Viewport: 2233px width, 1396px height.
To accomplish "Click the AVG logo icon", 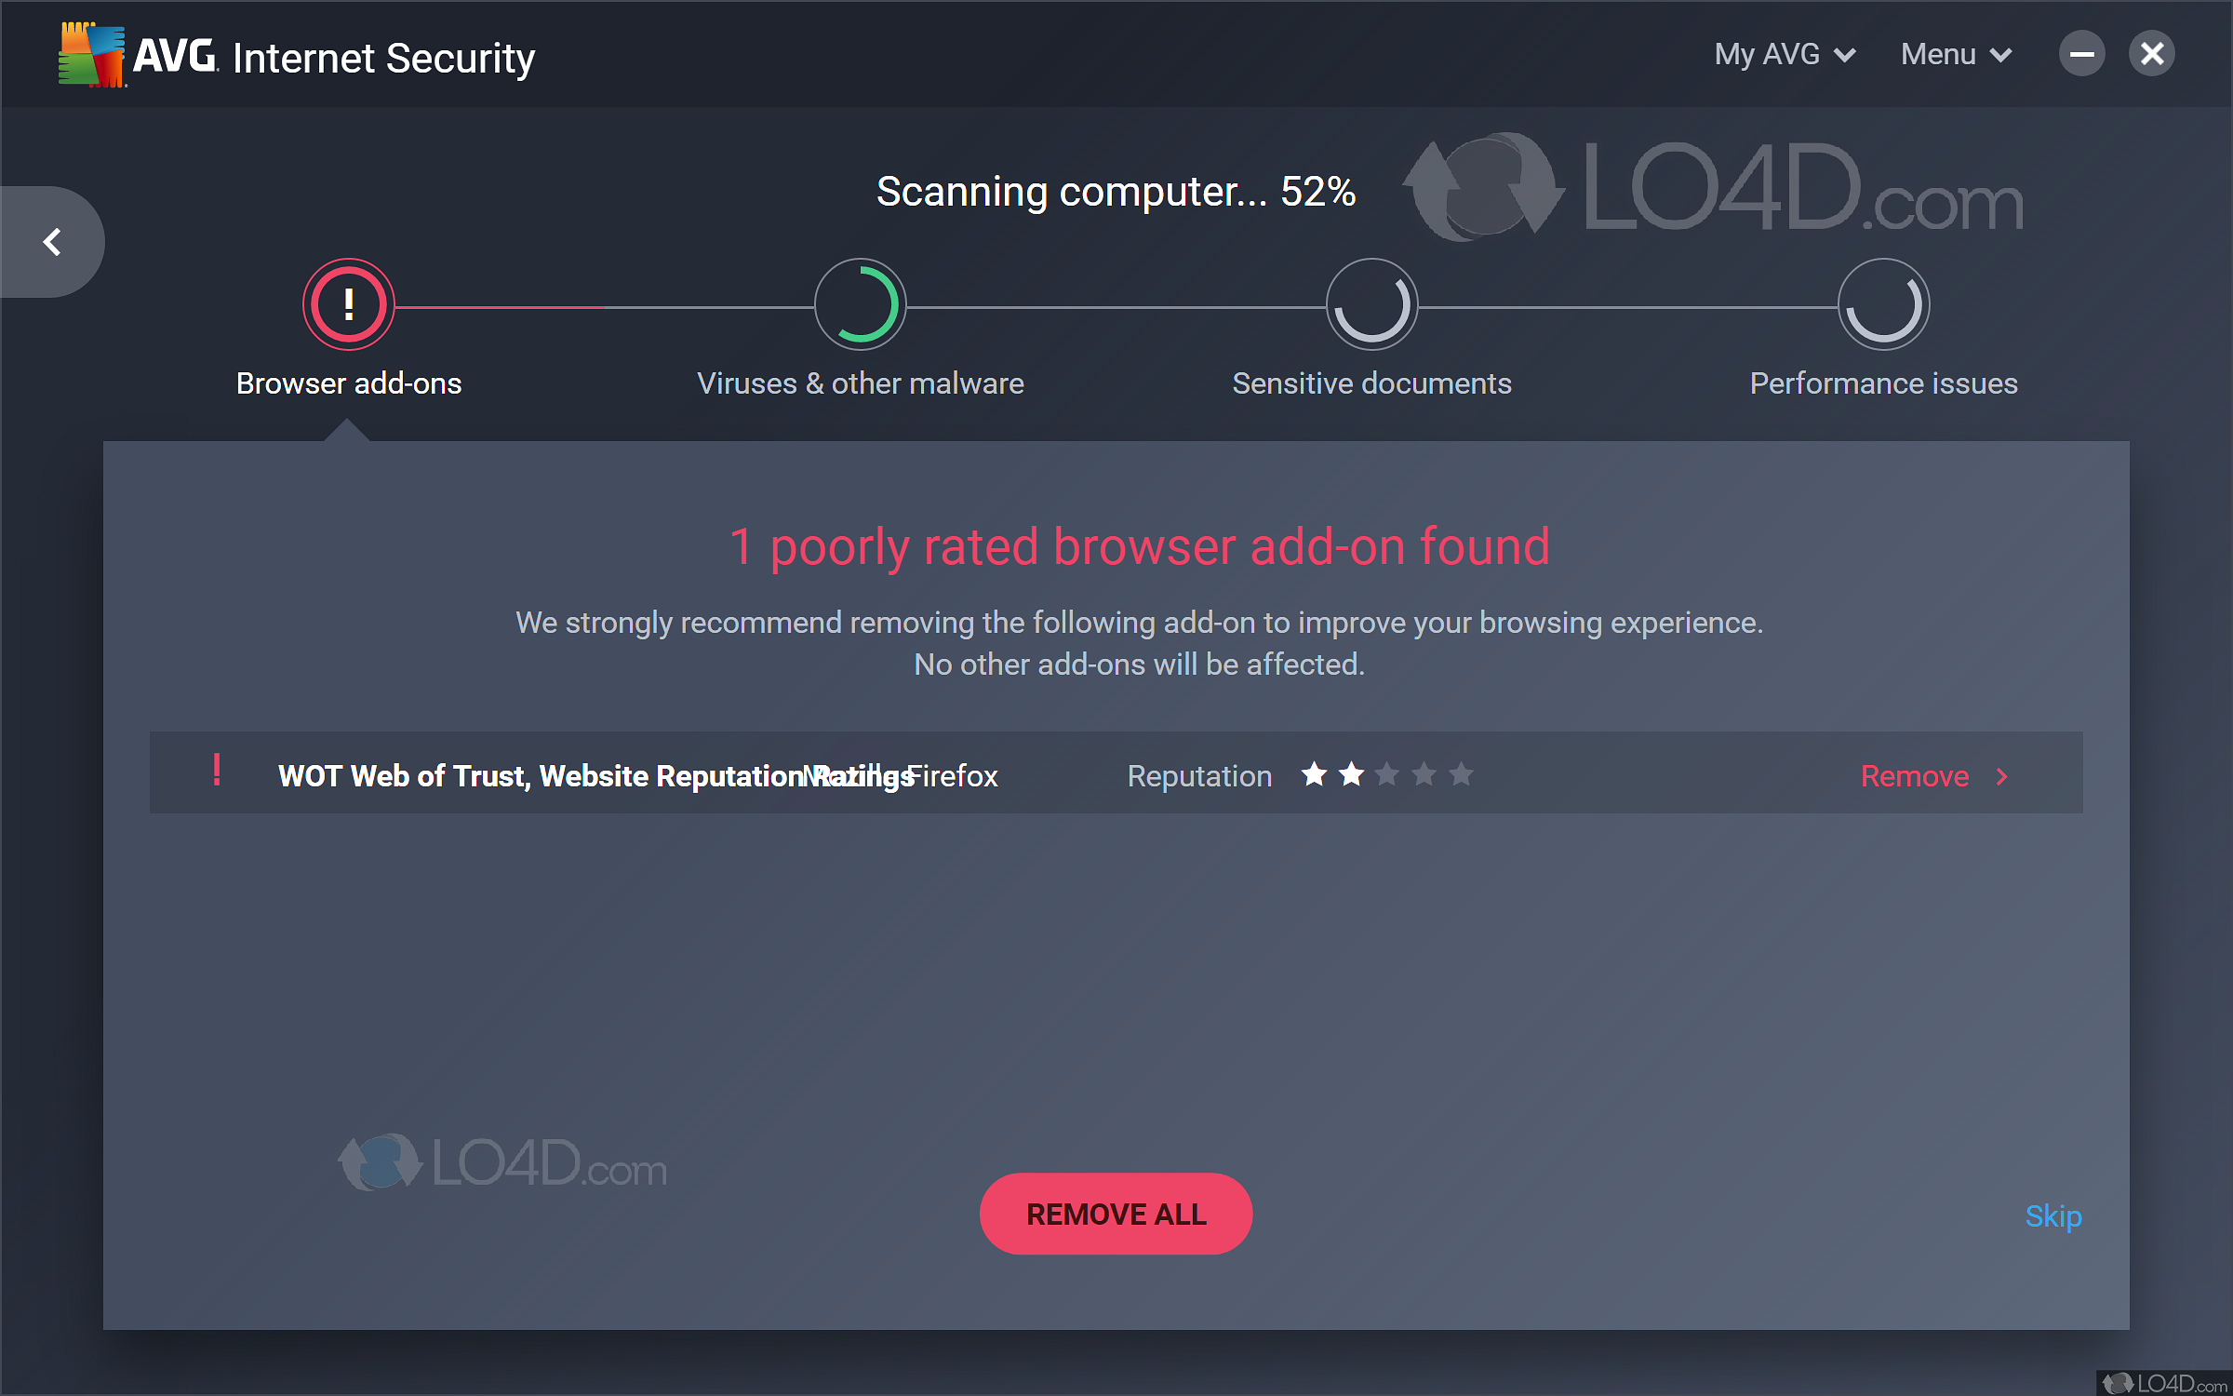I will tap(91, 56).
